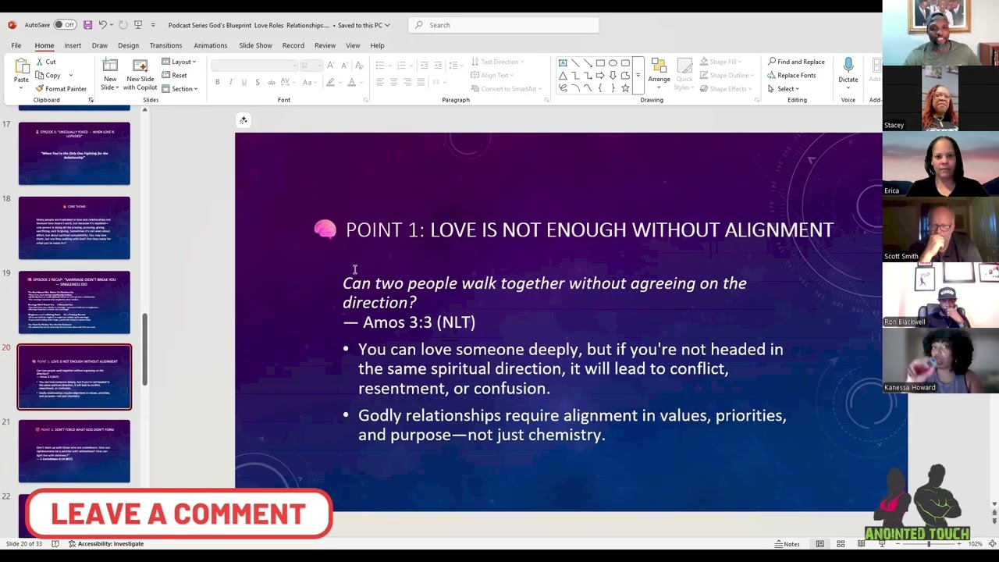This screenshot has height=562, width=999.
Task: Toggle justify text alignment
Action: (421, 82)
